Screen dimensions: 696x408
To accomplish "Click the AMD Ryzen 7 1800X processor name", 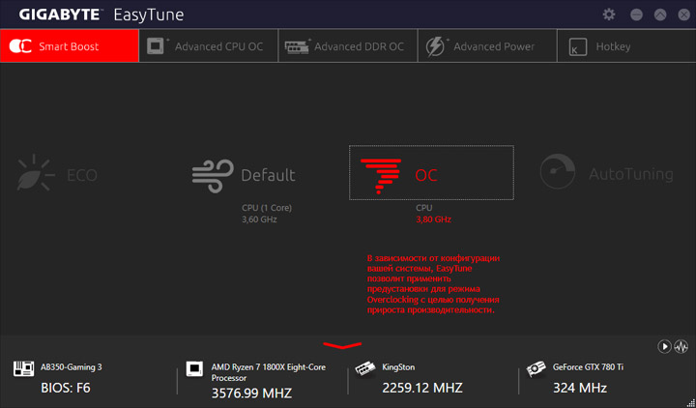I will pyautogui.click(x=268, y=372).
